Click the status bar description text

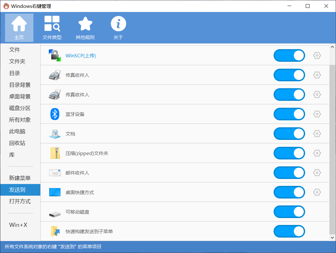pos(53,247)
